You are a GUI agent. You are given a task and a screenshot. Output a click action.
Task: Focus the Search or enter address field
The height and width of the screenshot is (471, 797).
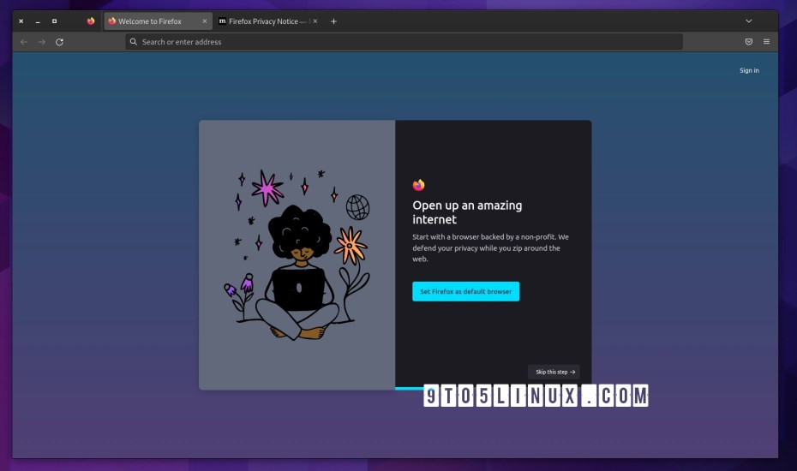(x=404, y=42)
